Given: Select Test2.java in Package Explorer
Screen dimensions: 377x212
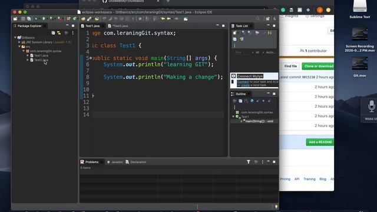Looking at the screenshot, I should [x=41, y=60].
